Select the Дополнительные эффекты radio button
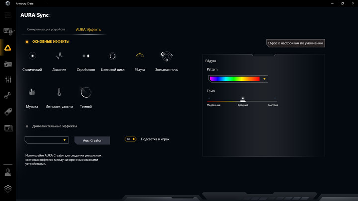The height and width of the screenshot is (201, 358). coord(27,126)
